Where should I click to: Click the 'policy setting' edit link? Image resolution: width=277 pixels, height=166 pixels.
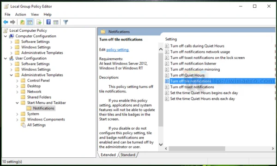(118, 50)
